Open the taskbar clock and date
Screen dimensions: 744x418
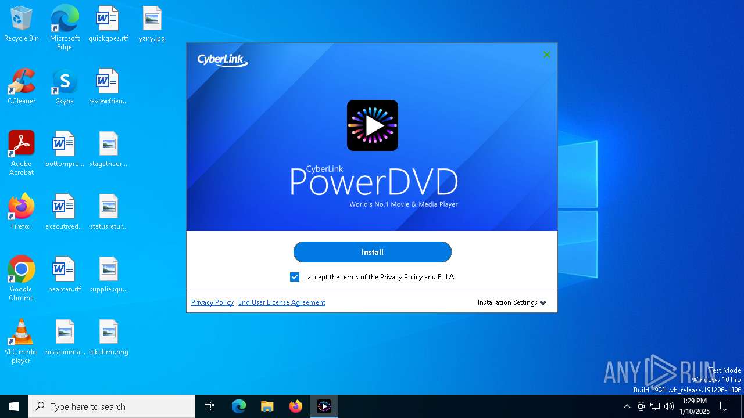click(695, 406)
